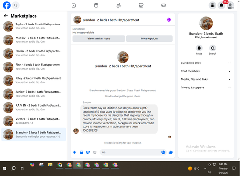Click Brandon's avatar beside message
This screenshot has width=240, height=176.
[76, 131]
